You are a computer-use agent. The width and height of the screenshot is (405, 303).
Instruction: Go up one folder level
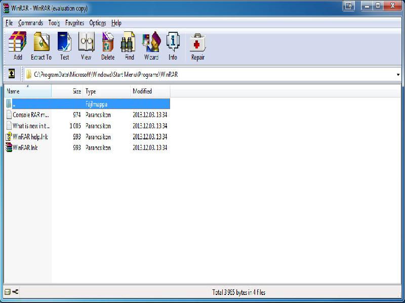coord(11,74)
